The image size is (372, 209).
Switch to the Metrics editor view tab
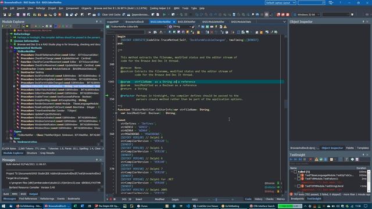coord(280,199)
